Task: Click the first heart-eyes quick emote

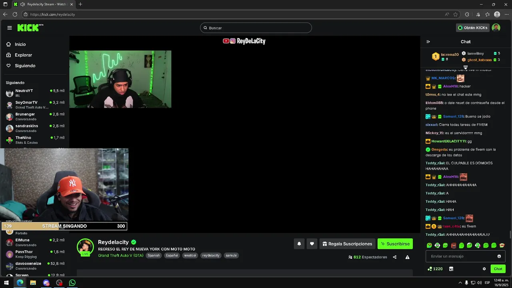Action: click(x=429, y=245)
